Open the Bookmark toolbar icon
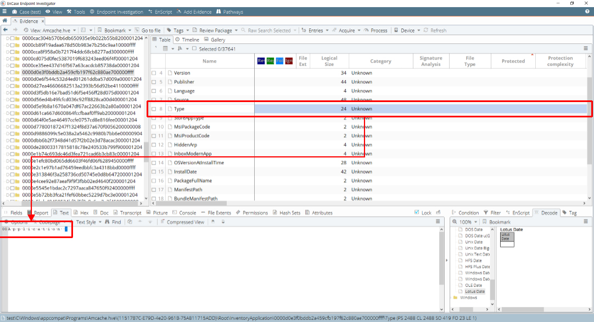The width and height of the screenshot is (594, 322). point(100,30)
